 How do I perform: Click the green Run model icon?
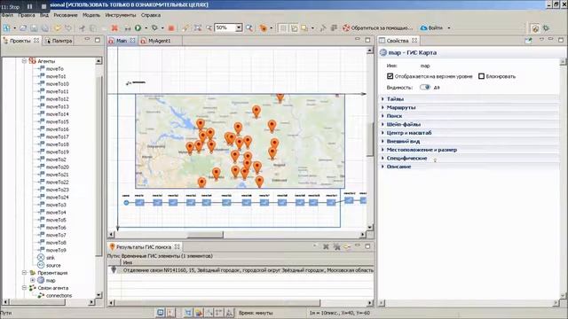(x=138, y=27)
